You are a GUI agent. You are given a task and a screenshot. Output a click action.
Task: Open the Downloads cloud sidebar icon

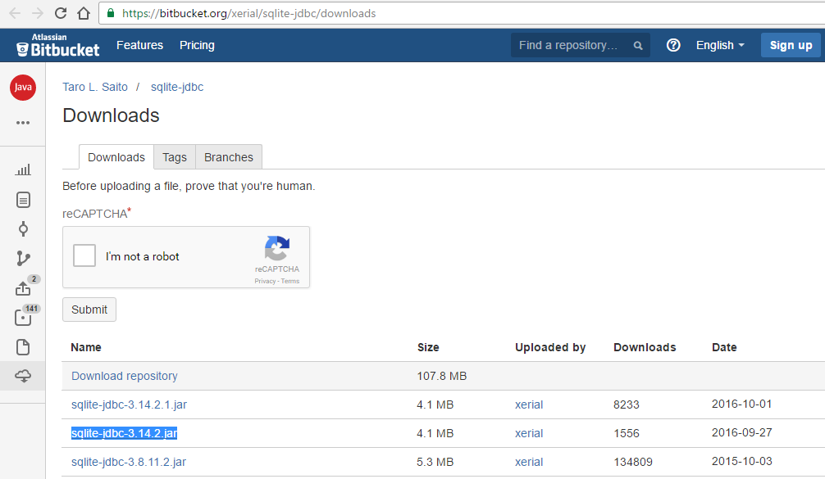point(23,376)
